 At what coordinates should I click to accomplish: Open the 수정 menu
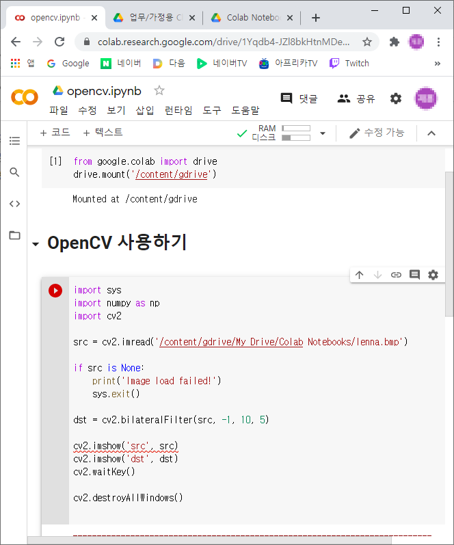coord(88,111)
